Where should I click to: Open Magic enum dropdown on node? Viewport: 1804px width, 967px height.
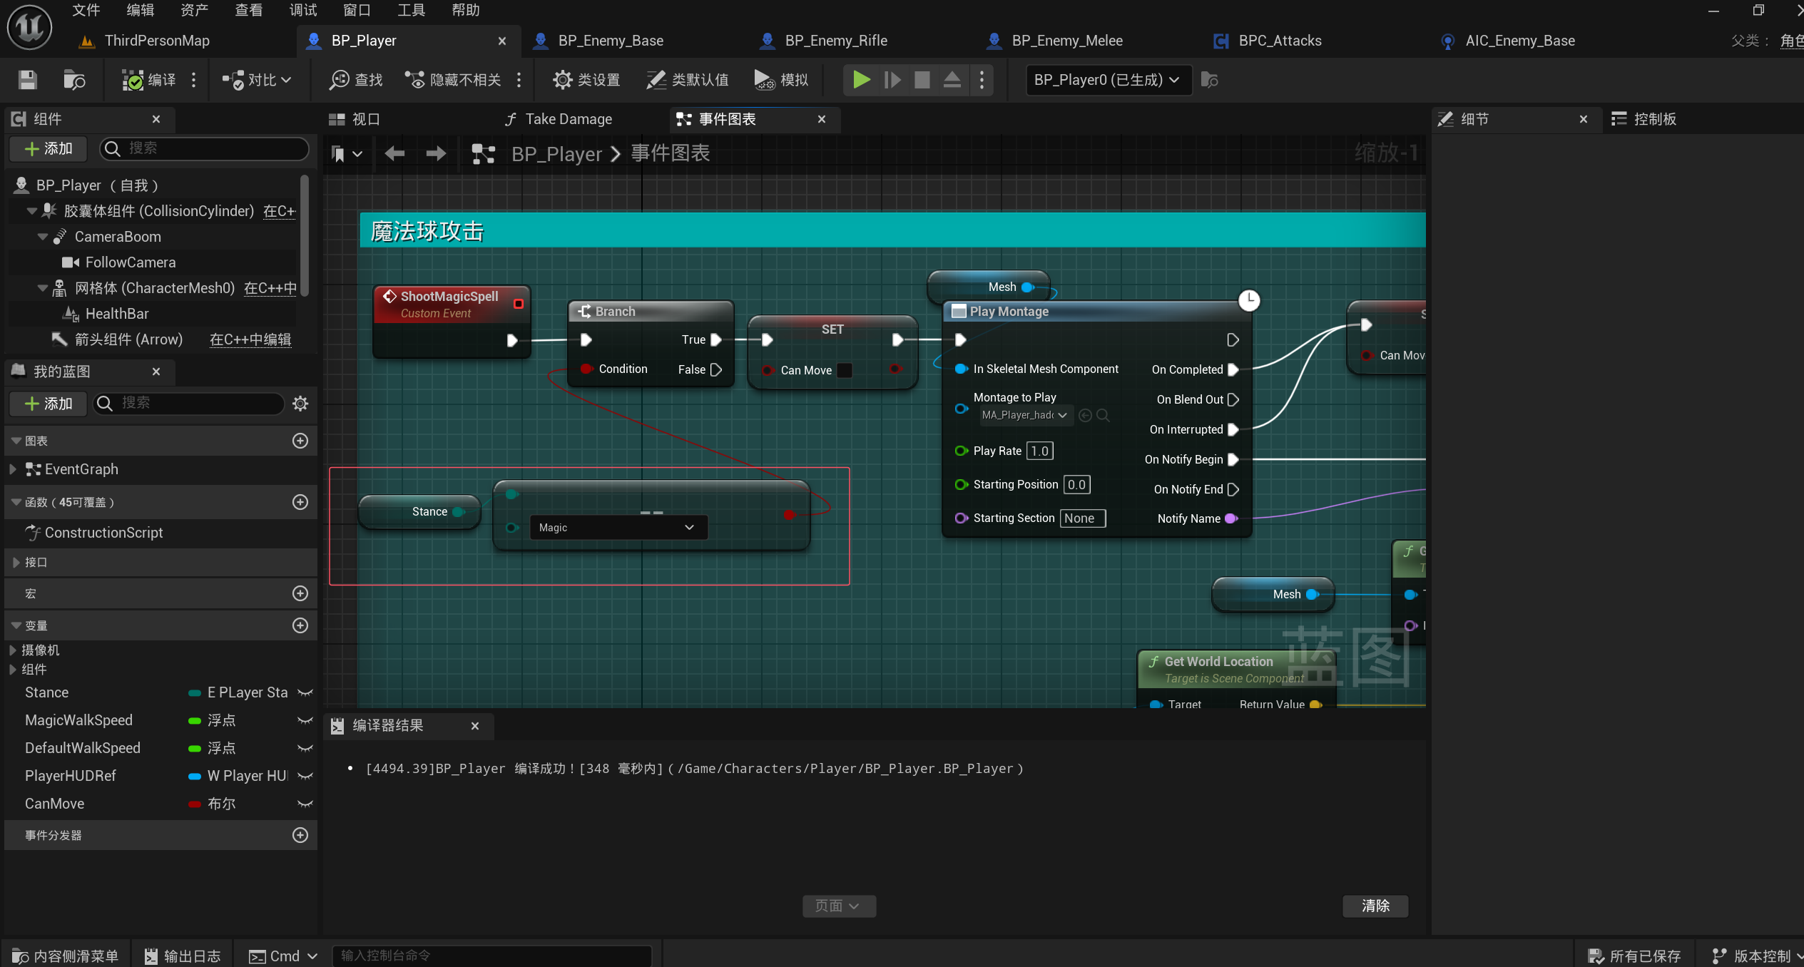[618, 528]
